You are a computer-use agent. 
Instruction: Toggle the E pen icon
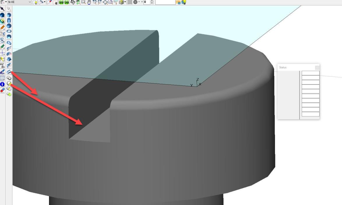(55, 2)
